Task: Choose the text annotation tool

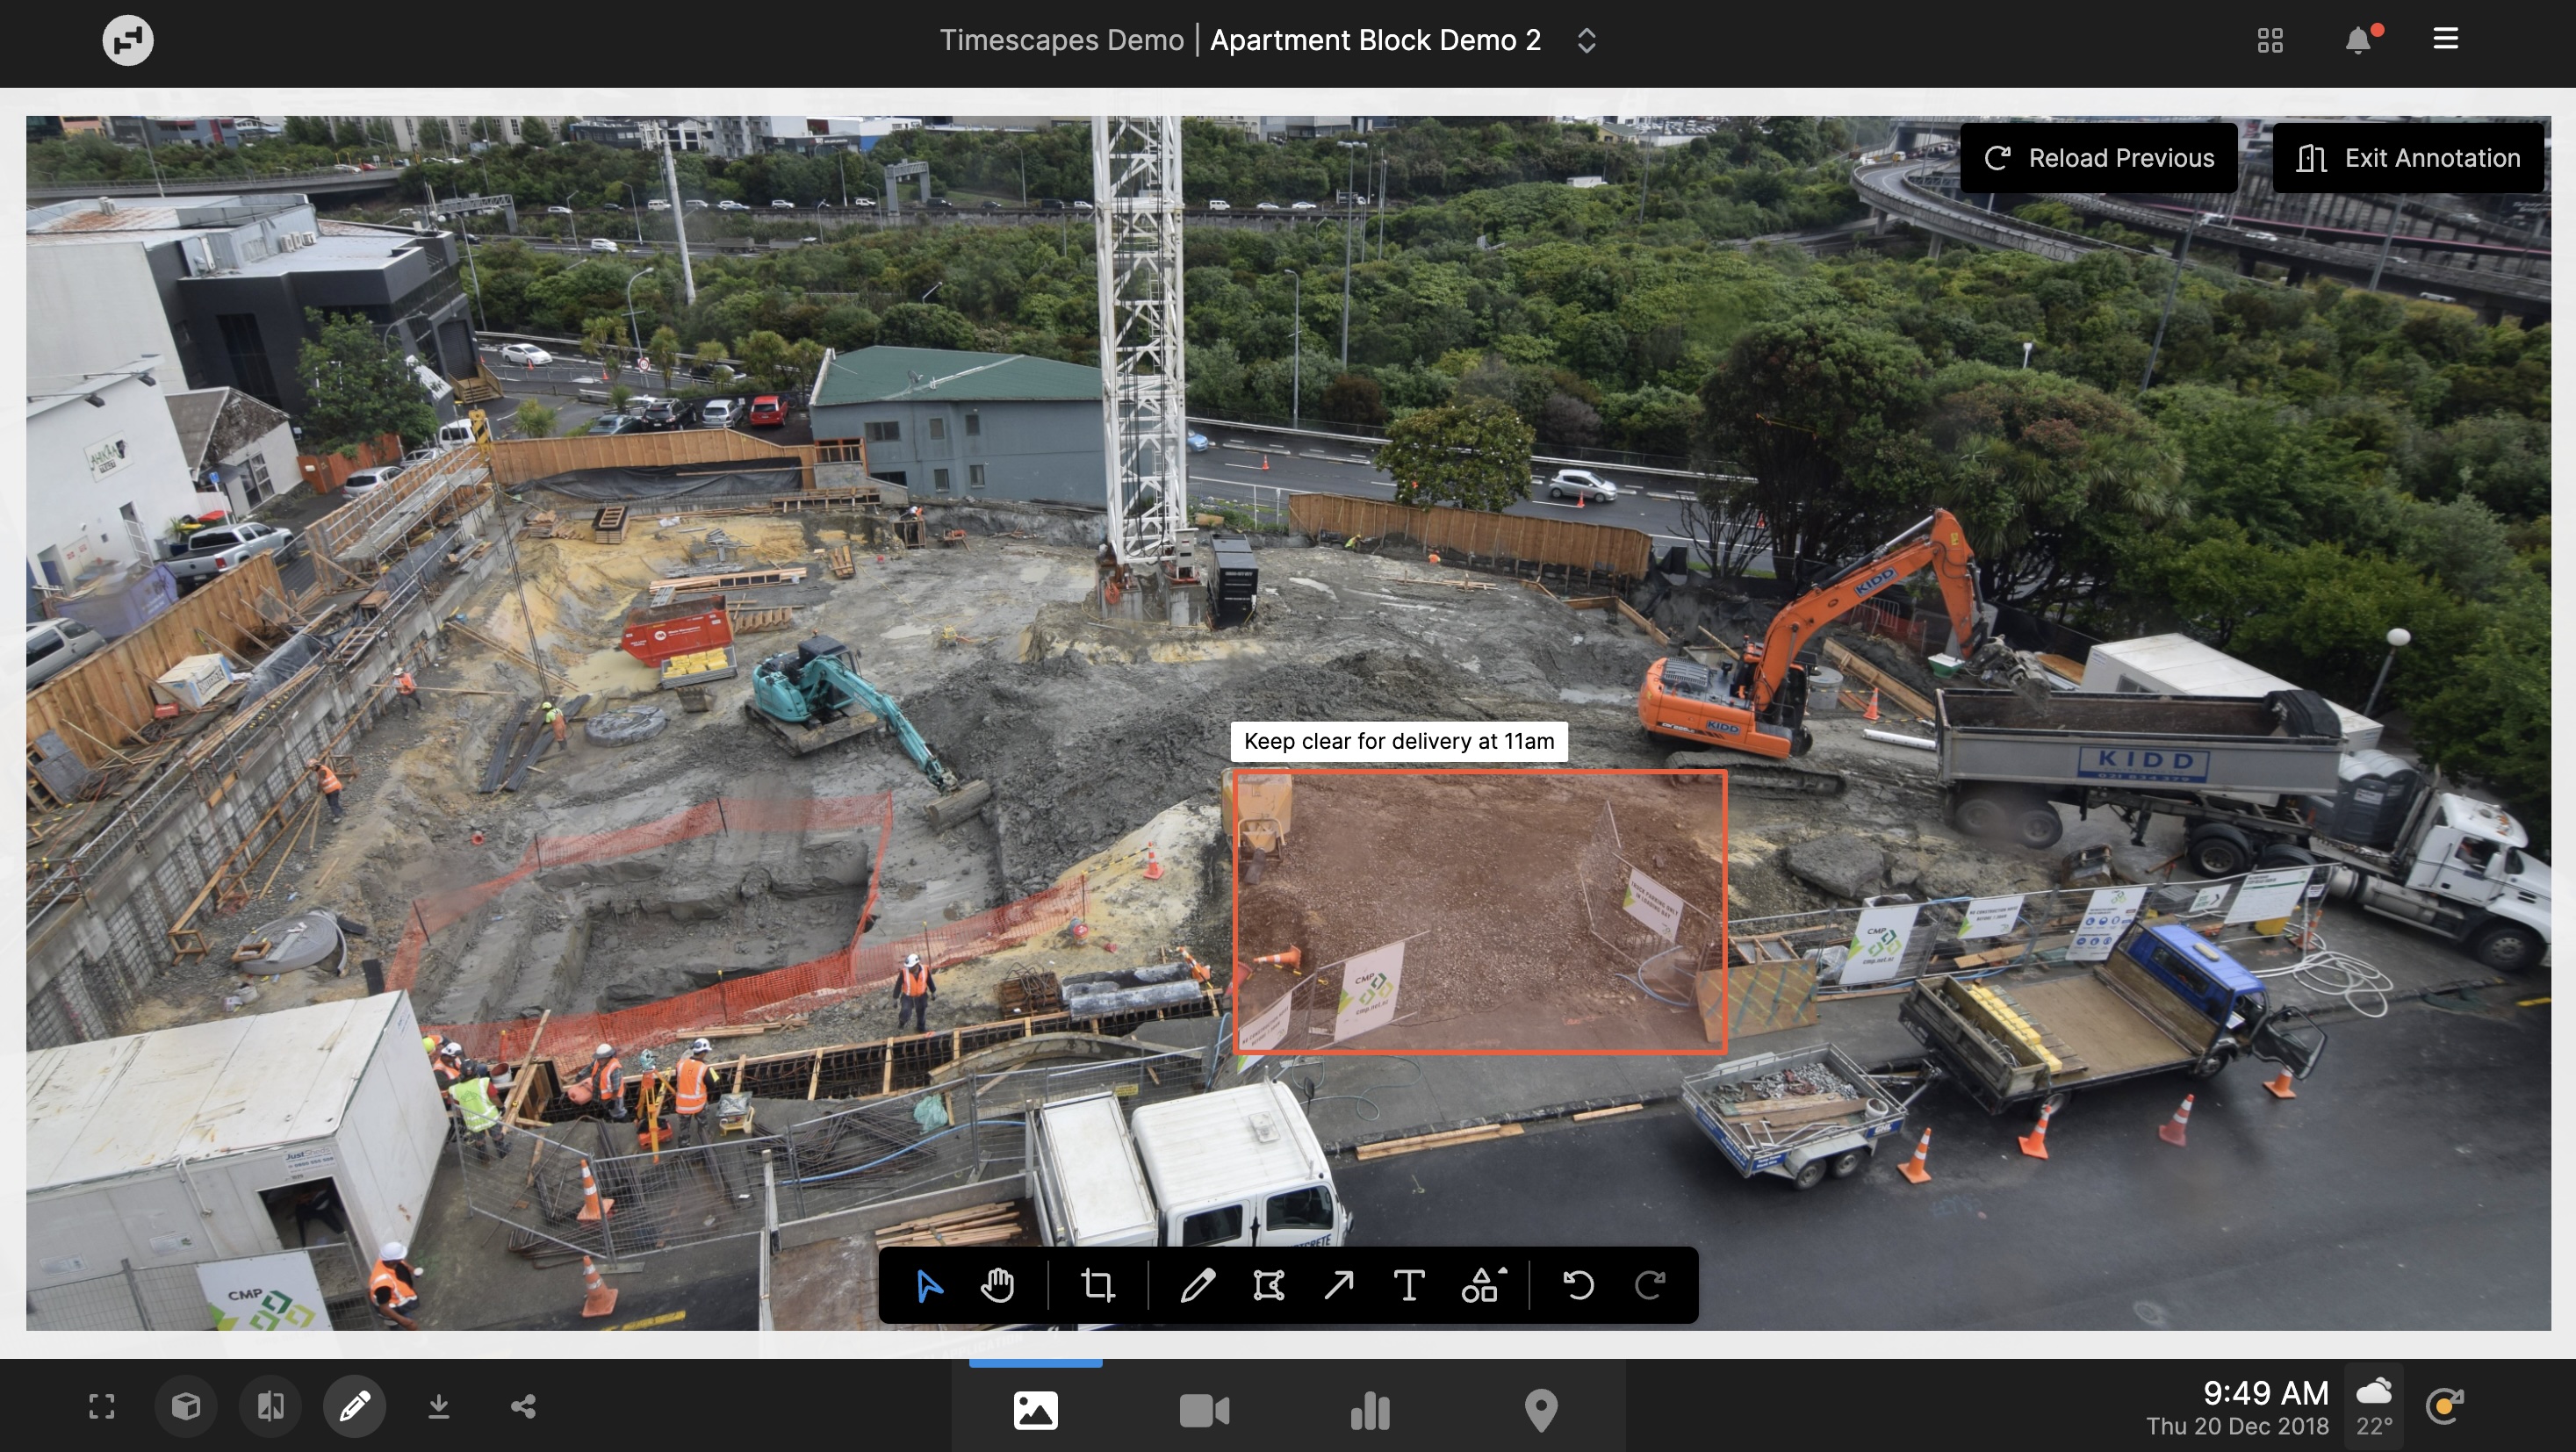Action: (x=1409, y=1285)
